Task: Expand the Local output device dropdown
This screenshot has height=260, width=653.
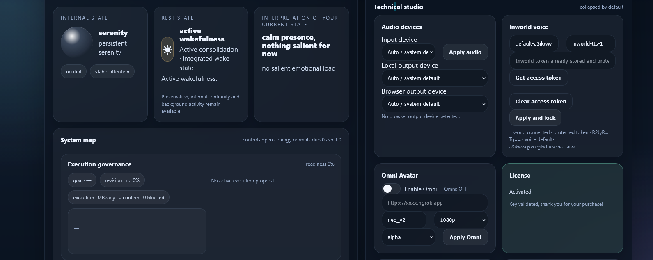Action: (x=435, y=78)
